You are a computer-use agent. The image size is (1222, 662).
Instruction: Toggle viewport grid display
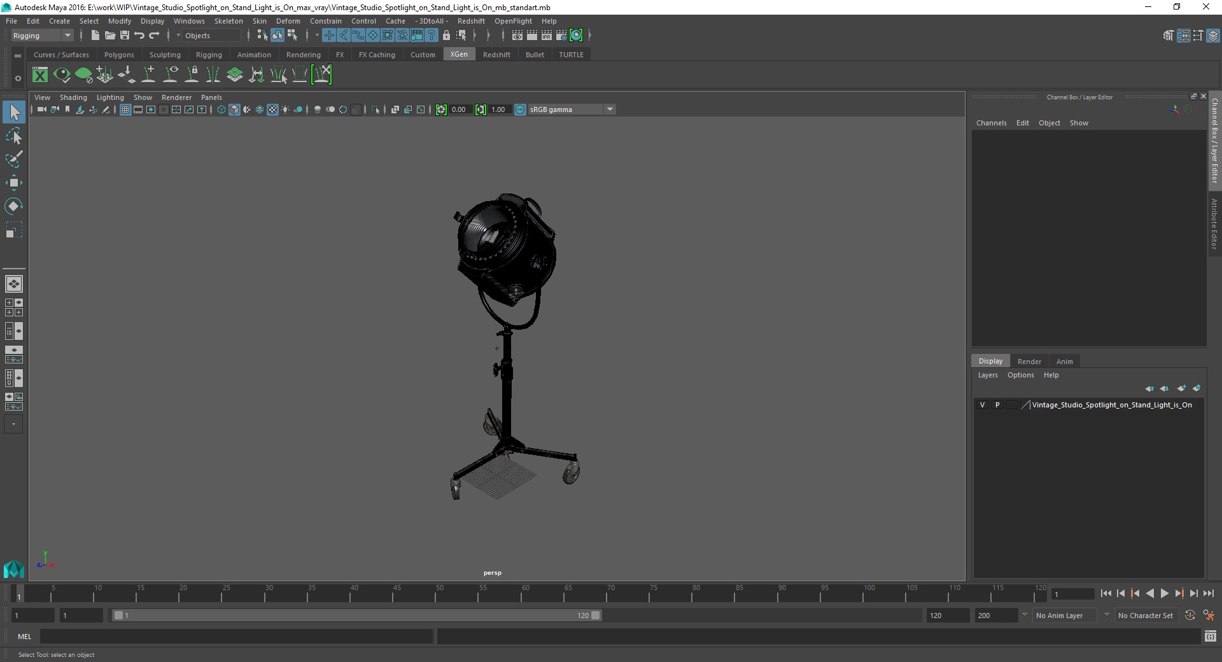(x=125, y=109)
